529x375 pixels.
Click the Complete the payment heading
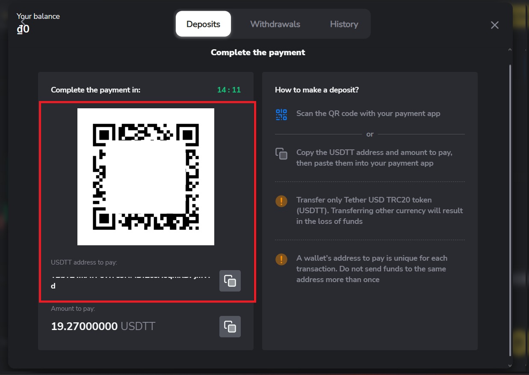click(x=257, y=52)
